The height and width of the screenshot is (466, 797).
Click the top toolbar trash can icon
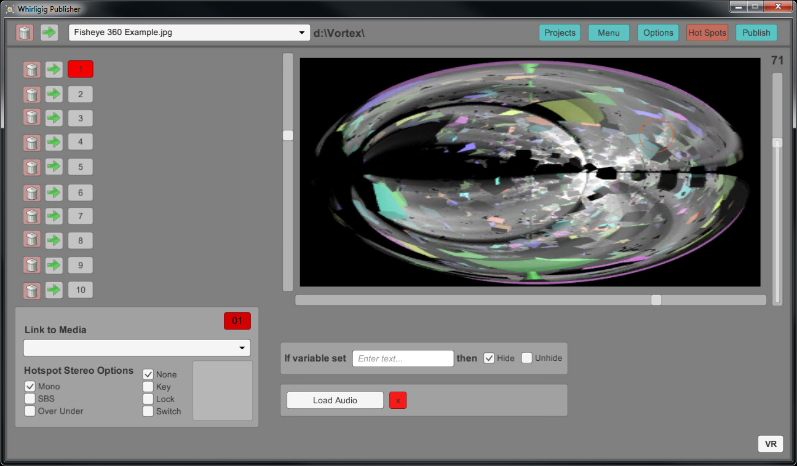tap(25, 33)
